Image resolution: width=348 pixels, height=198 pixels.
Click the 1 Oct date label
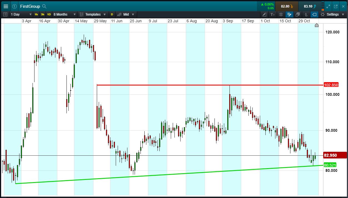tap(265, 21)
